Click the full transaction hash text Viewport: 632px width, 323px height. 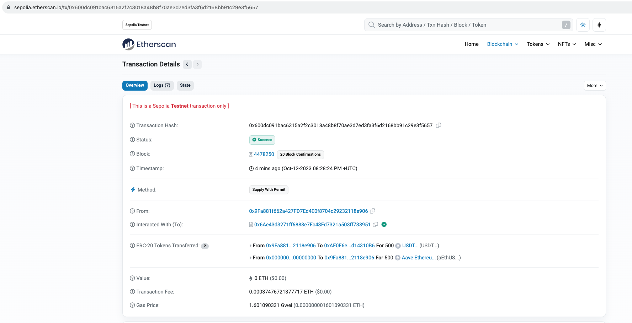341,125
